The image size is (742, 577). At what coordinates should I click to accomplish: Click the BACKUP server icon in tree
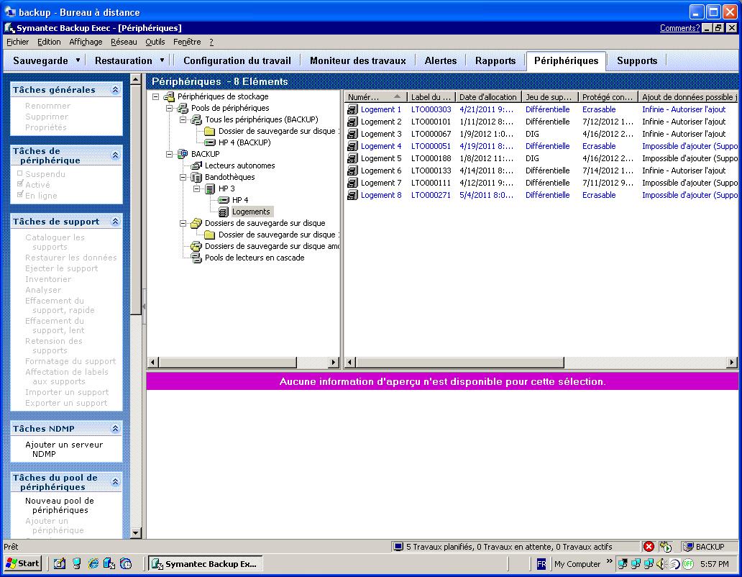[183, 154]
